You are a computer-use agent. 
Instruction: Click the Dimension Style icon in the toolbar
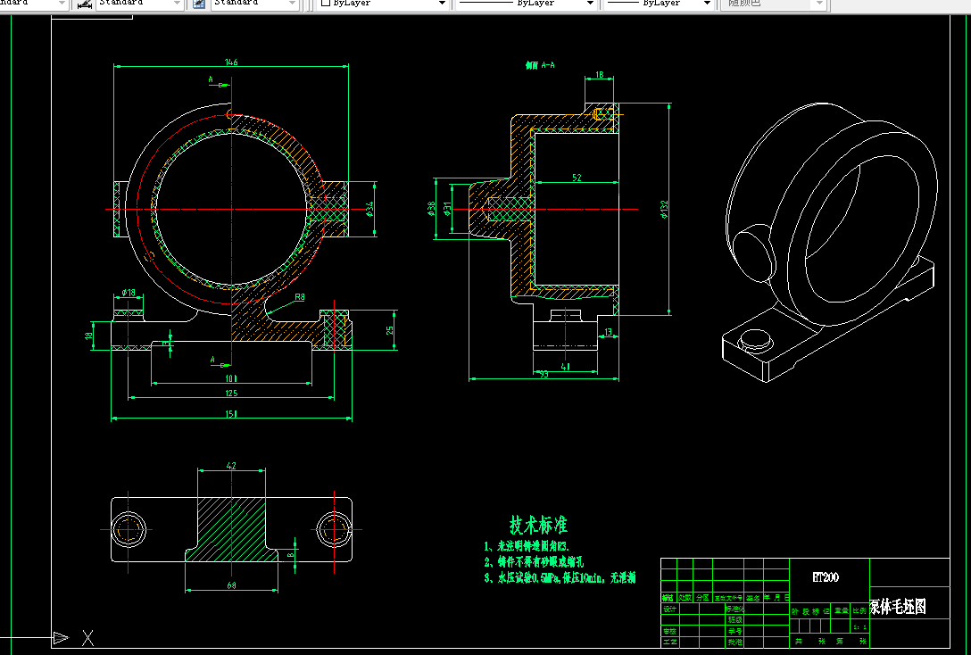85,4
